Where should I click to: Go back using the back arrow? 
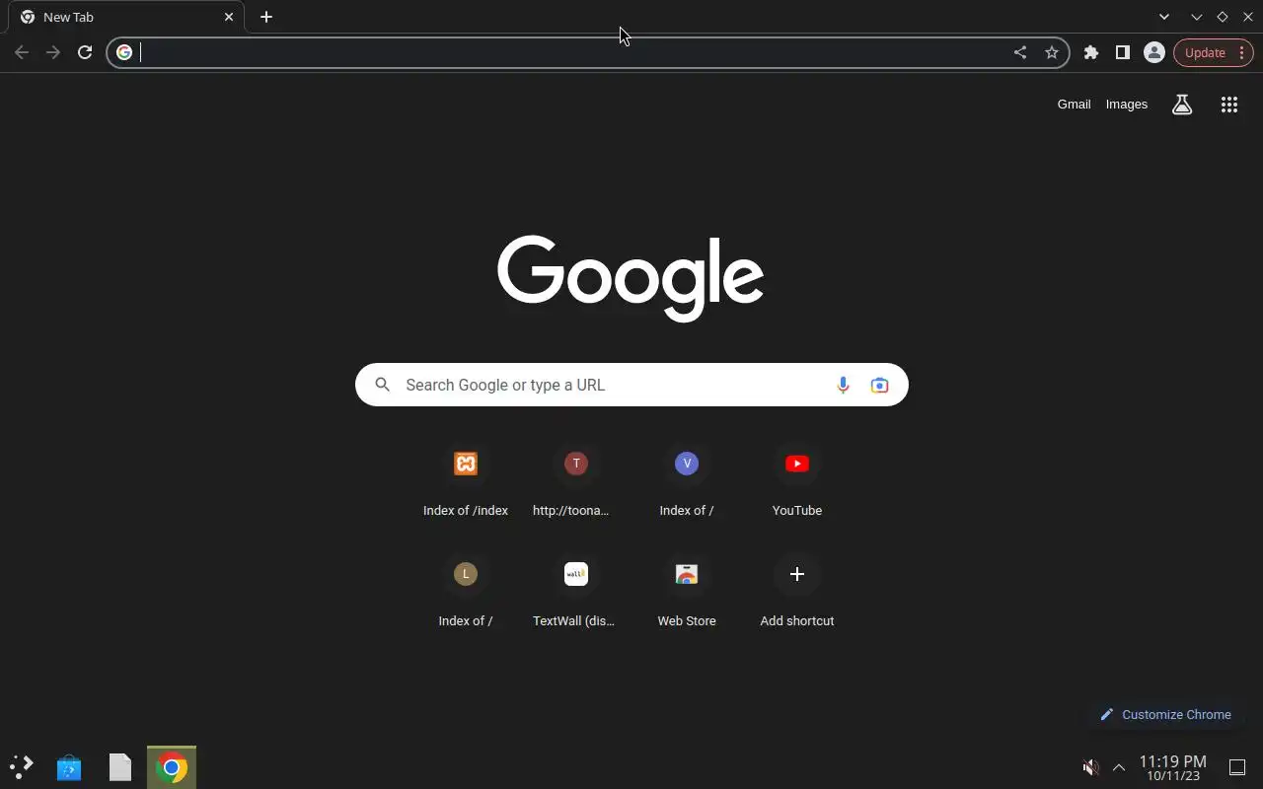tap(22, 52)
